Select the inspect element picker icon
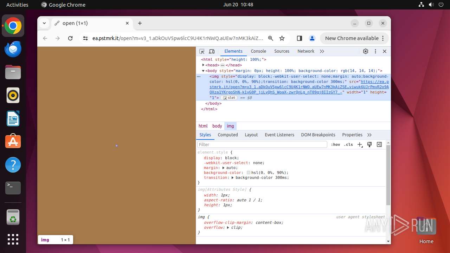The width and height of the screenshot is (450, 253). click(202, 51)
